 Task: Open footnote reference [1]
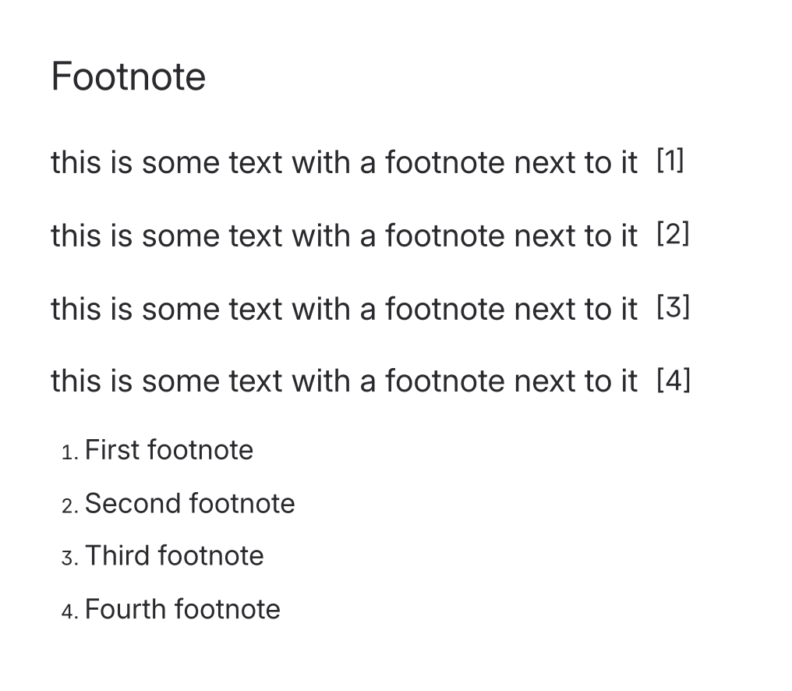670,161
